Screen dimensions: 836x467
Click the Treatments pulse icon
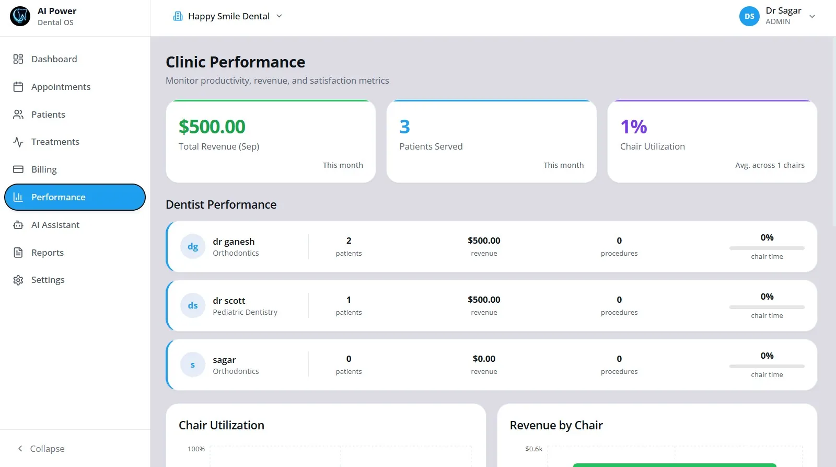18,142
